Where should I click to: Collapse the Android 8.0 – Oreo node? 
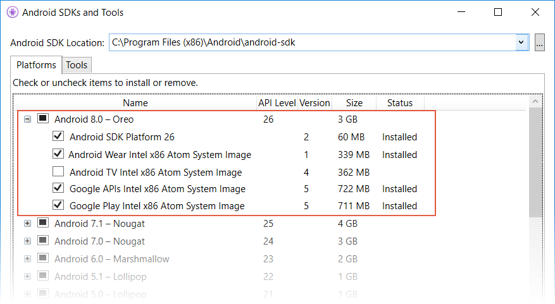tap(28, 119)
